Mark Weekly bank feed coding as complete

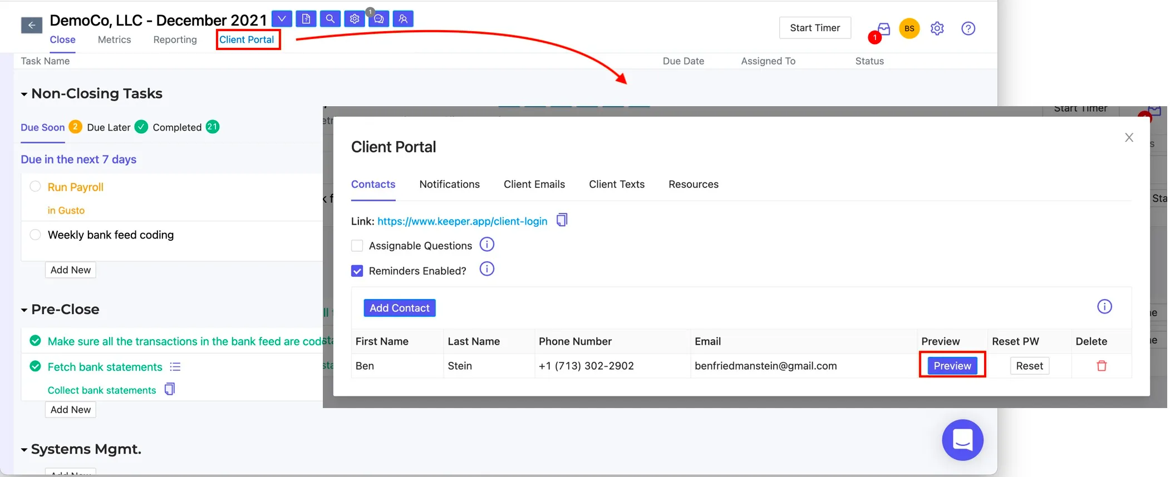click(x=35, y=235)
